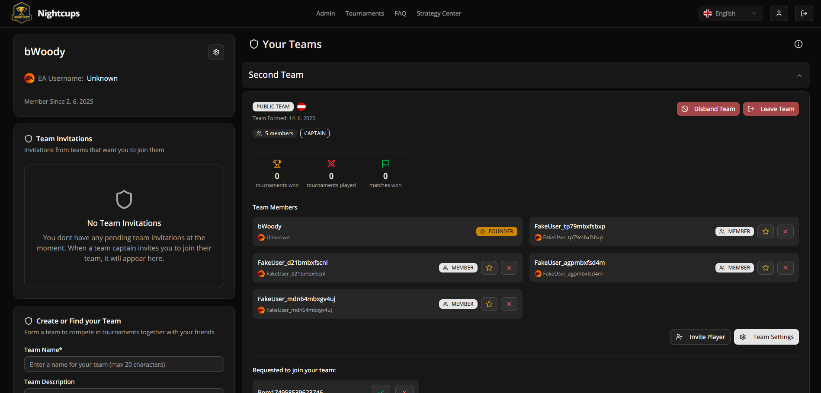Reject the pending join request
The image size is (821, 393).
pyautogui.click(x=404, y=390)
